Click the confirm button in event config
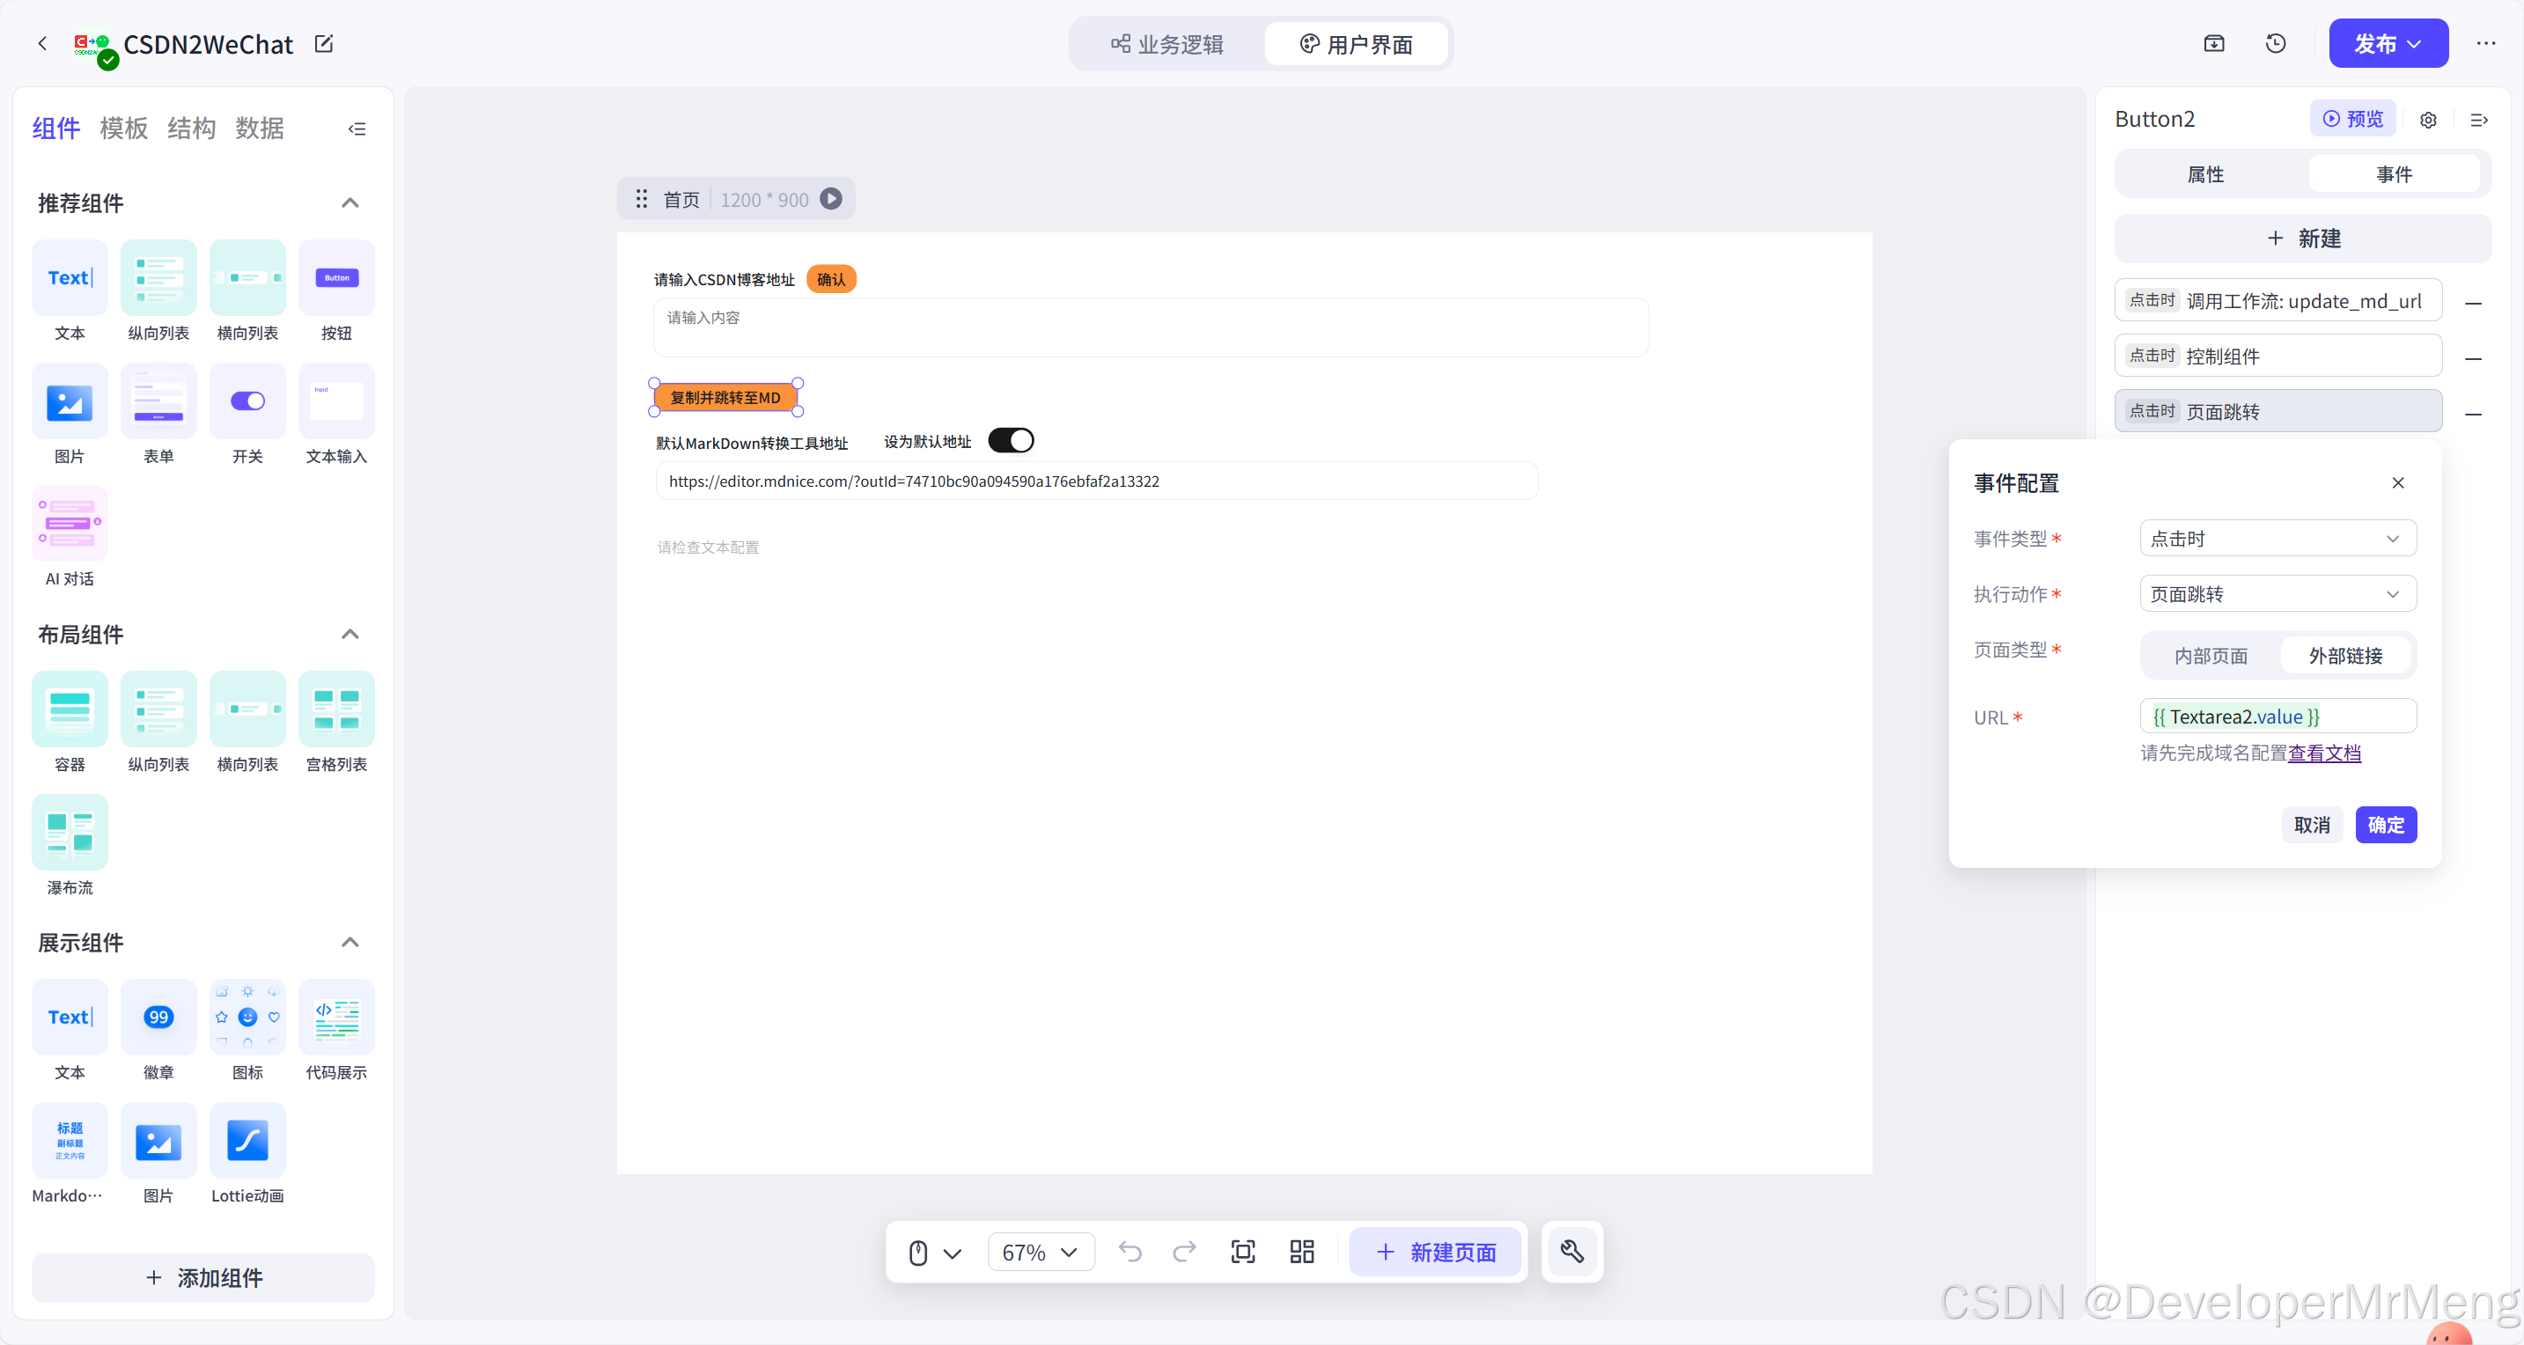 tap(2385, 825)
